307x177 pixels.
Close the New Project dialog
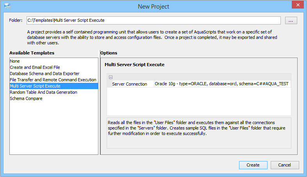click(x=298, y=5)
